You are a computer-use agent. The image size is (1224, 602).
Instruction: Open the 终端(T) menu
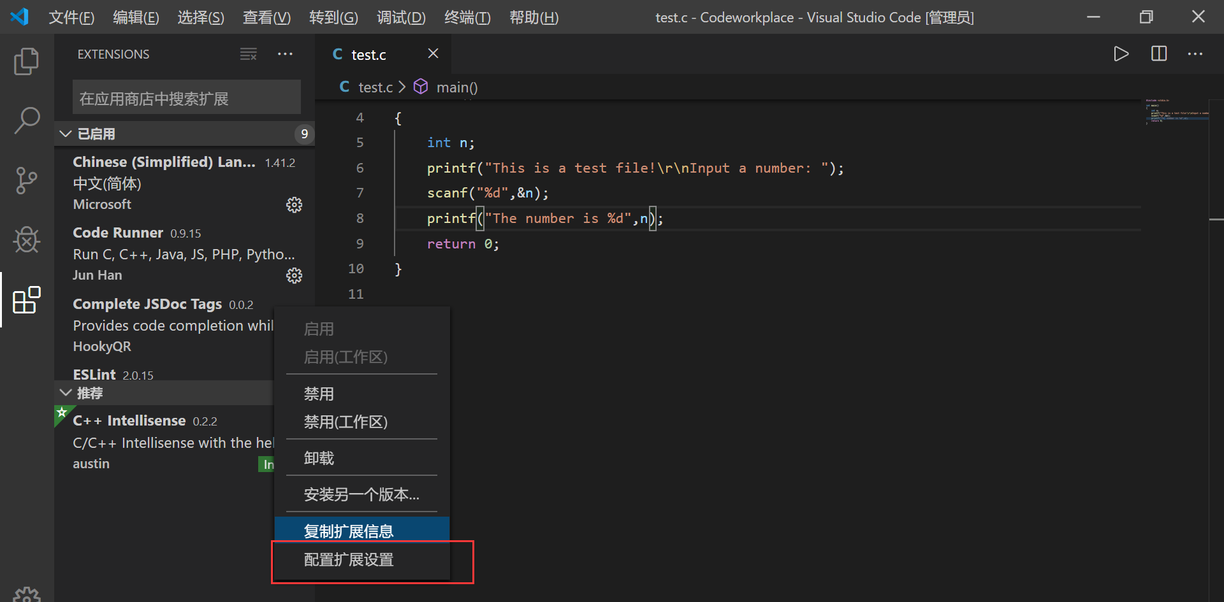[467, 17]
